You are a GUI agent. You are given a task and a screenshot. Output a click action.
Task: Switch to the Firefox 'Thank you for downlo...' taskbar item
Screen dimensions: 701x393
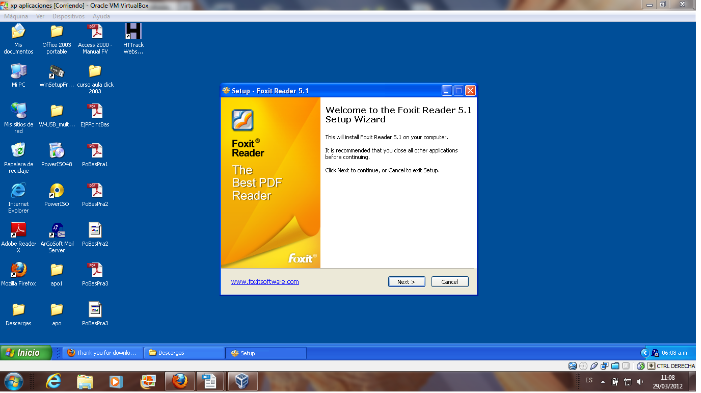tap(102, 353)
